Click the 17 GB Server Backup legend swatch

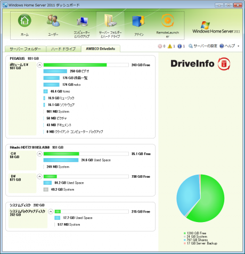click(185, 243)
